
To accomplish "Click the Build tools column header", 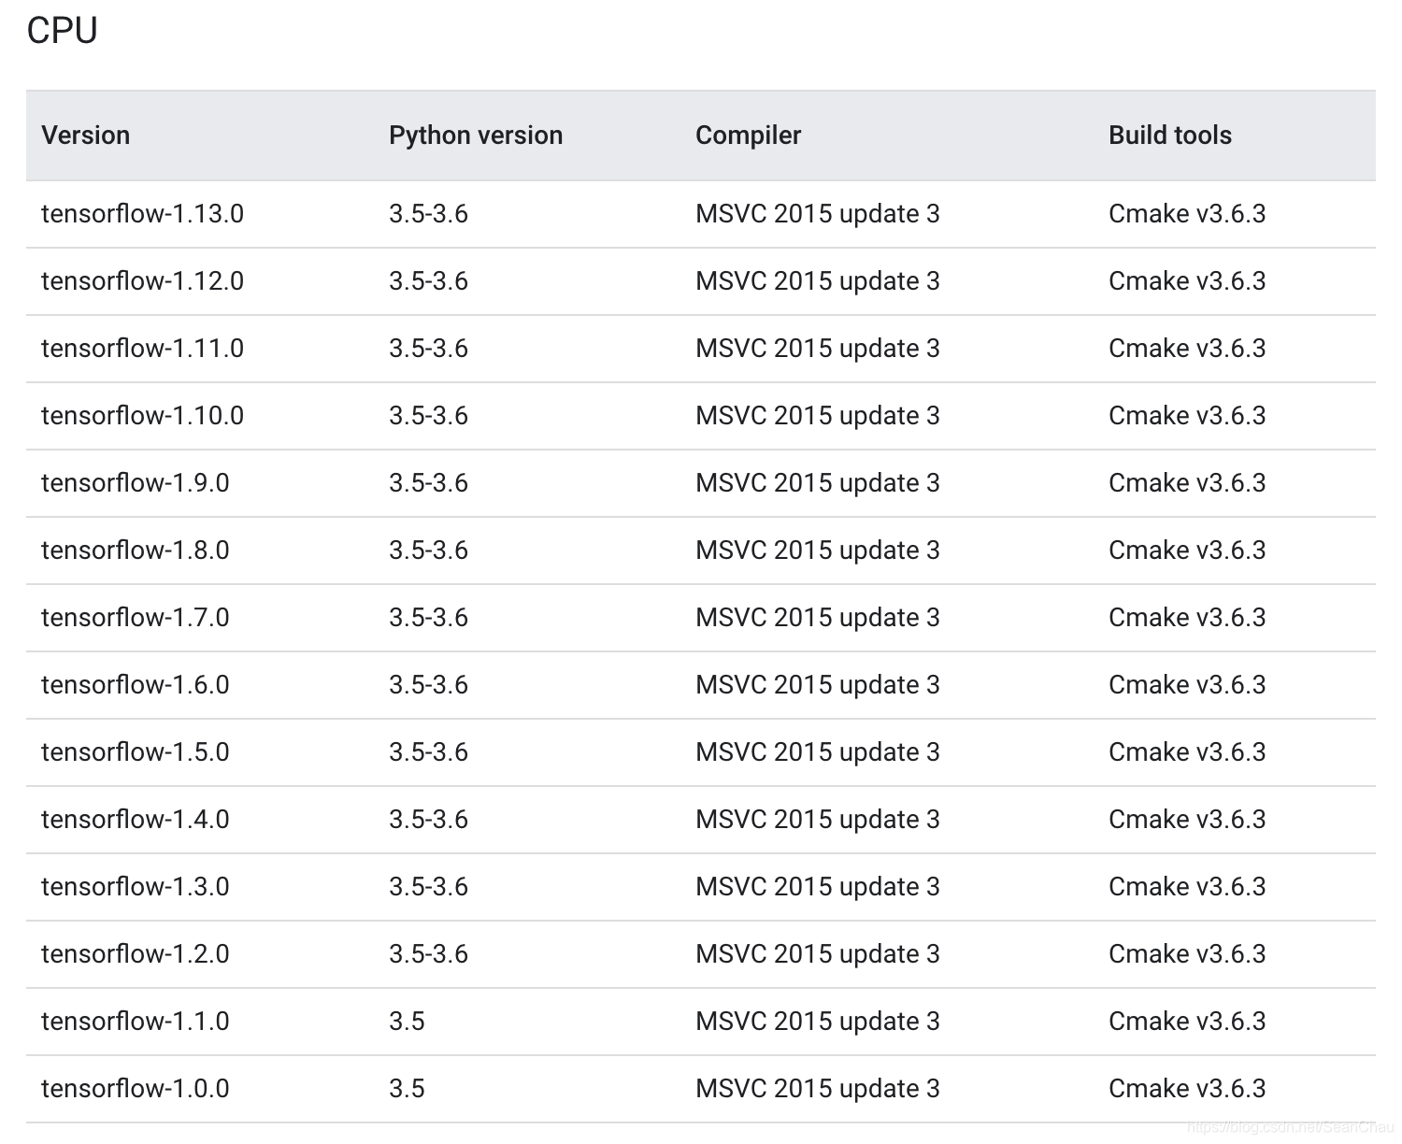I will click(1170, 136).
